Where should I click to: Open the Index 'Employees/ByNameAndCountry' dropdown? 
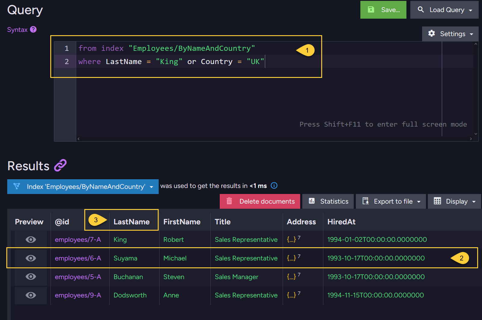pos(83,186)
